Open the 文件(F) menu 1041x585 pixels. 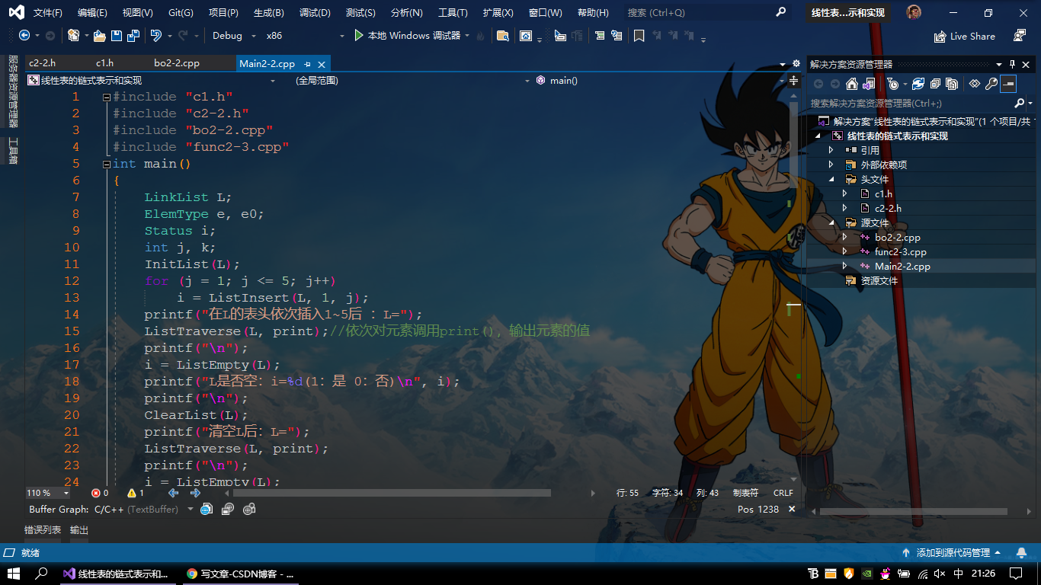tap(48, 13)
